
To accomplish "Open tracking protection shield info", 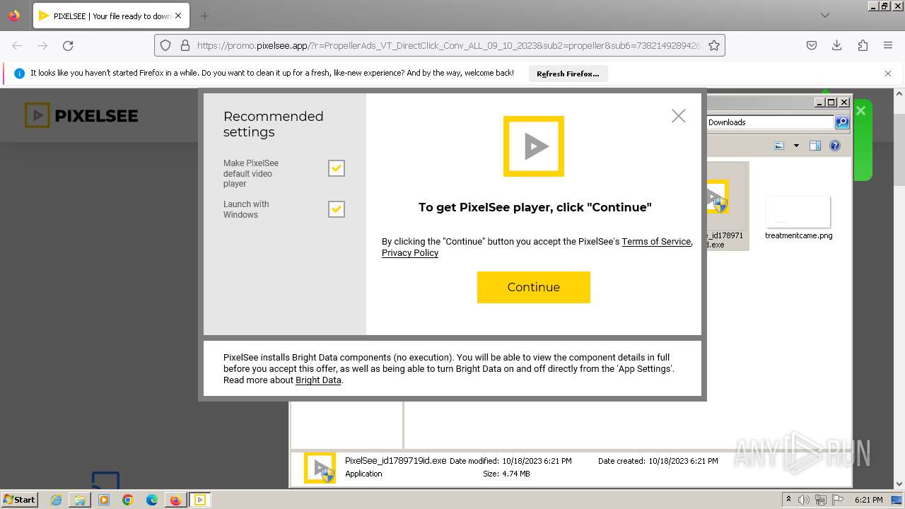I will pyautogui.click(x=165, y=45).
